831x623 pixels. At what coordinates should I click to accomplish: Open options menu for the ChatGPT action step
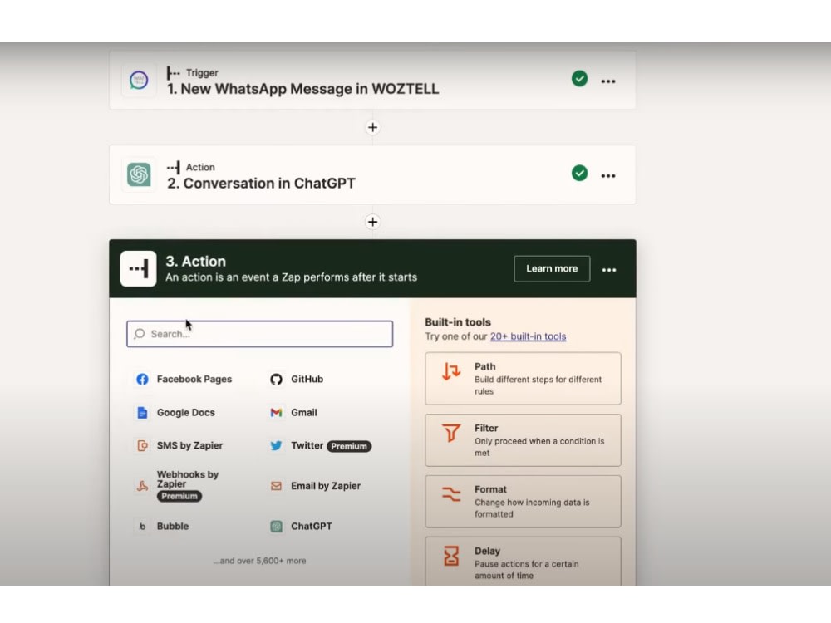click(608, 174)
